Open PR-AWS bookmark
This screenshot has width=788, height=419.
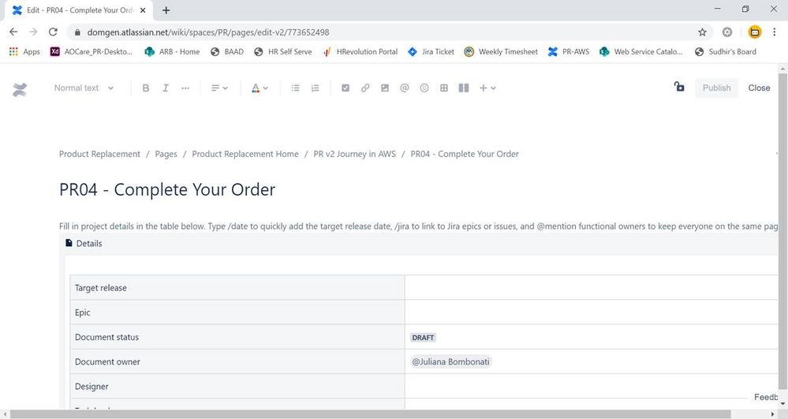[x=569, y=51]
